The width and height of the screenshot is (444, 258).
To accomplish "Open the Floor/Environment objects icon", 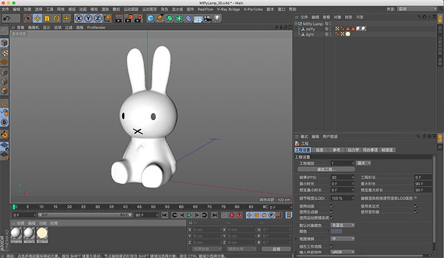I will click(x=198, y=18).
